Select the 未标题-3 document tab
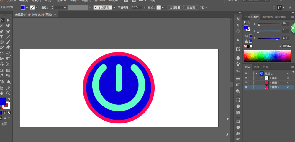The height and width of the screenshot is (142, 295). (34, 14)
